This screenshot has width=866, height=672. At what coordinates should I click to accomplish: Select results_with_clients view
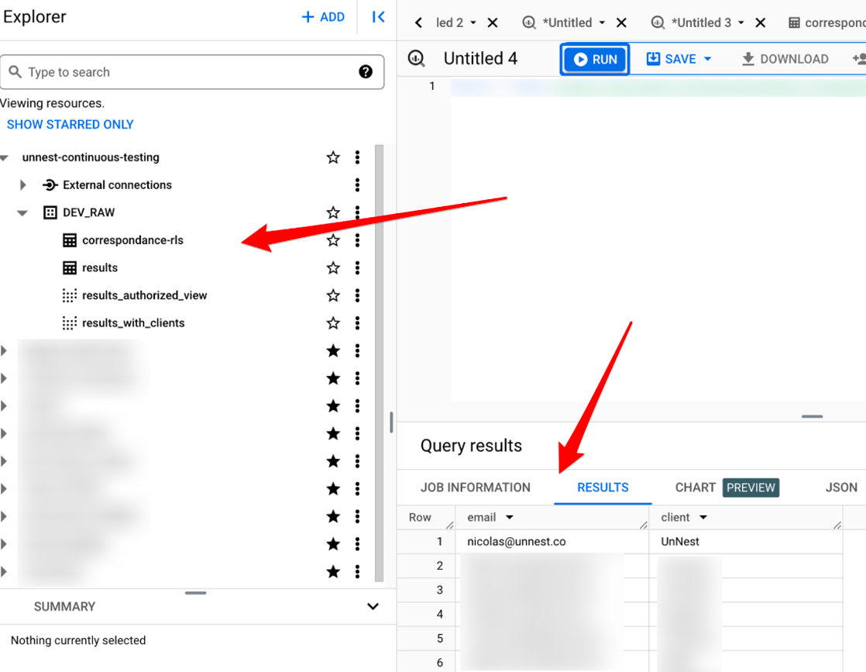point(133,323)
